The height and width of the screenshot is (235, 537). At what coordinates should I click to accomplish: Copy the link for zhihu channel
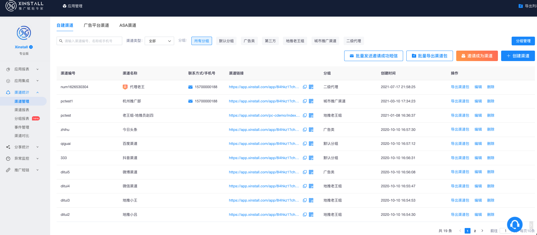point(305,130)
